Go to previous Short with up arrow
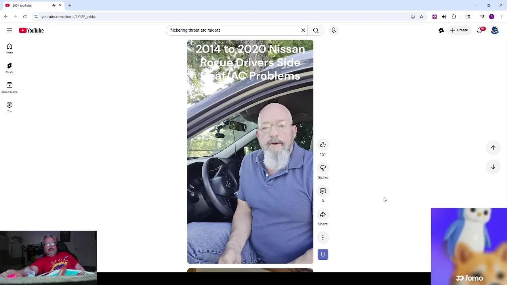The width and height of the screenshot is (507, 285). coord(493,148)
